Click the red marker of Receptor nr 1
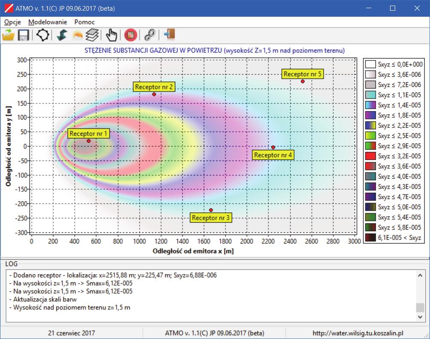Image resolution: width=430 pixels, height=339 pixels. click(88, 141)
